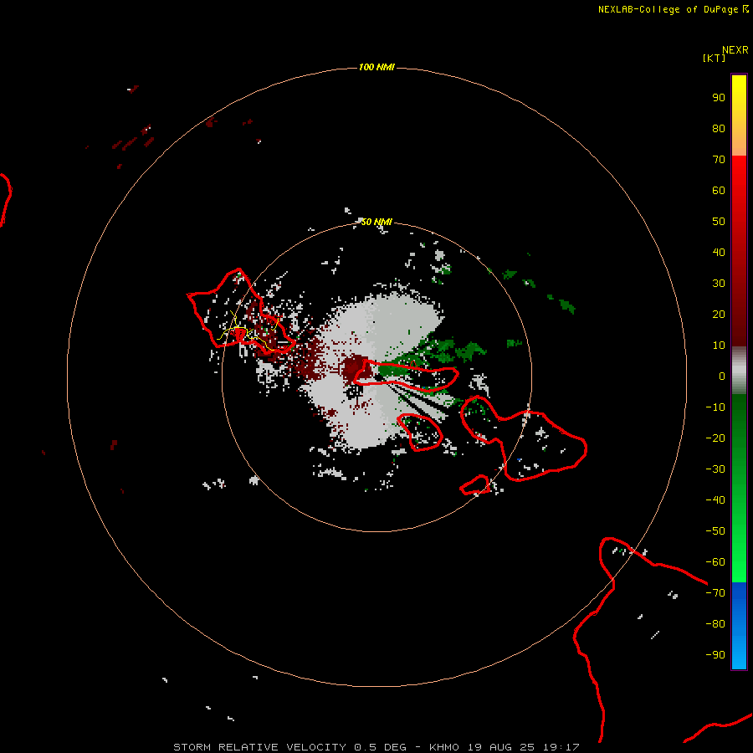The width and height of the screenshot is (753, 753).
Task: Click the 30 value on velocity scale
Action: (719, 284)
